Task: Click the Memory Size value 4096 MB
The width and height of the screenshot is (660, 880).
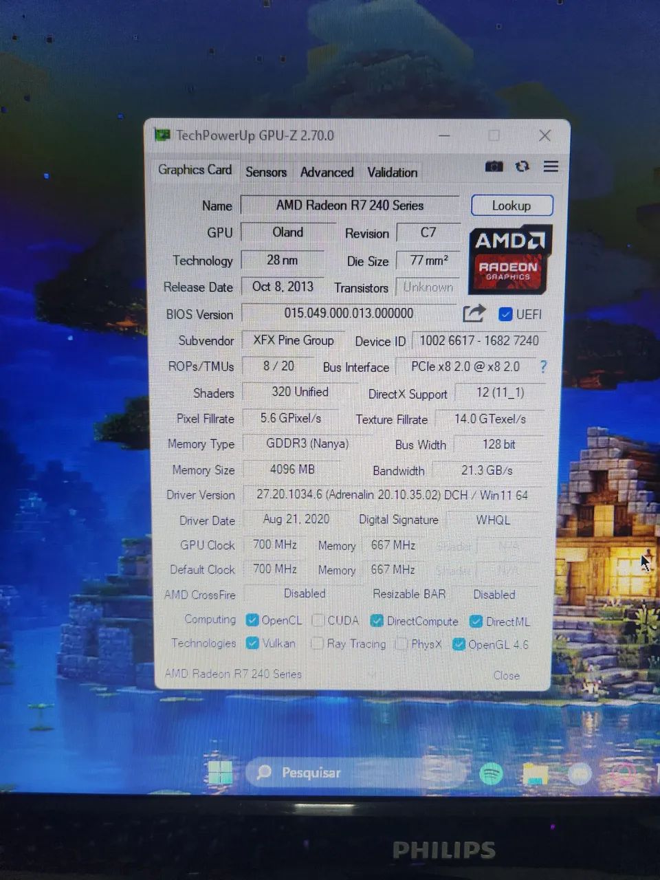Action: pos(292,470)
